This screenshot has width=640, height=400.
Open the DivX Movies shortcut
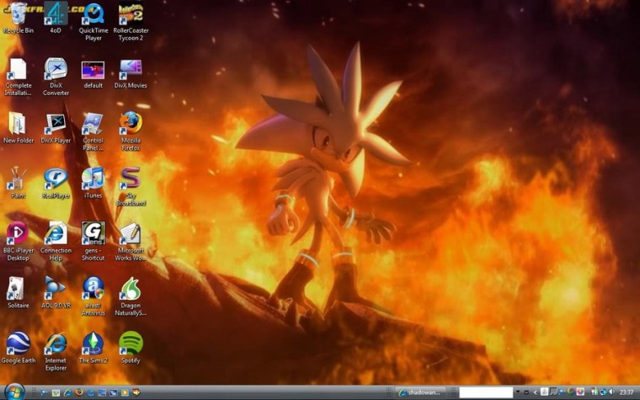click(x=131, y=74)
